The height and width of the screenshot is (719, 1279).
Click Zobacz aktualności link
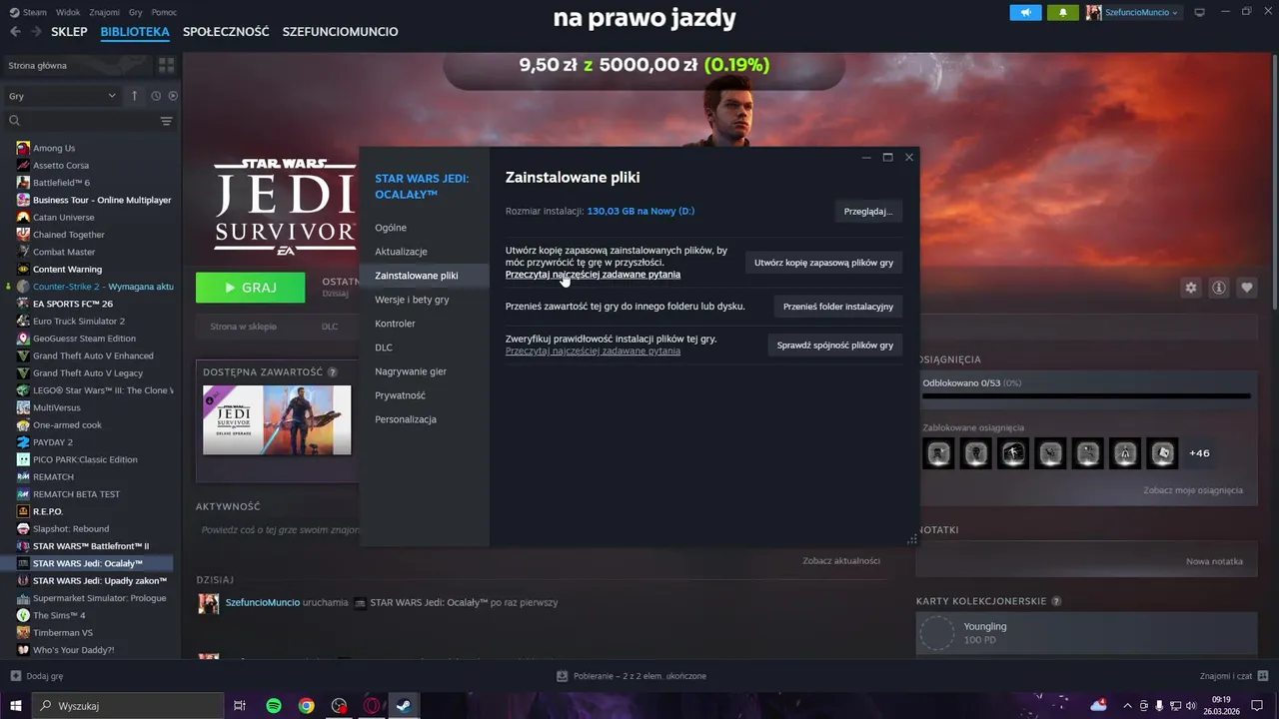click(841, 561)
